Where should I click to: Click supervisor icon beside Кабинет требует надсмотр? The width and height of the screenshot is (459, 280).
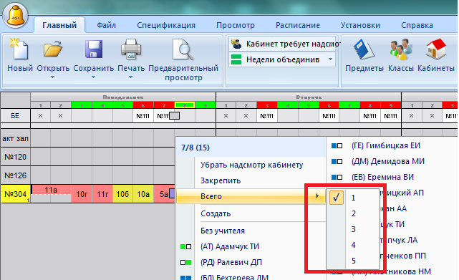[236, 44]
